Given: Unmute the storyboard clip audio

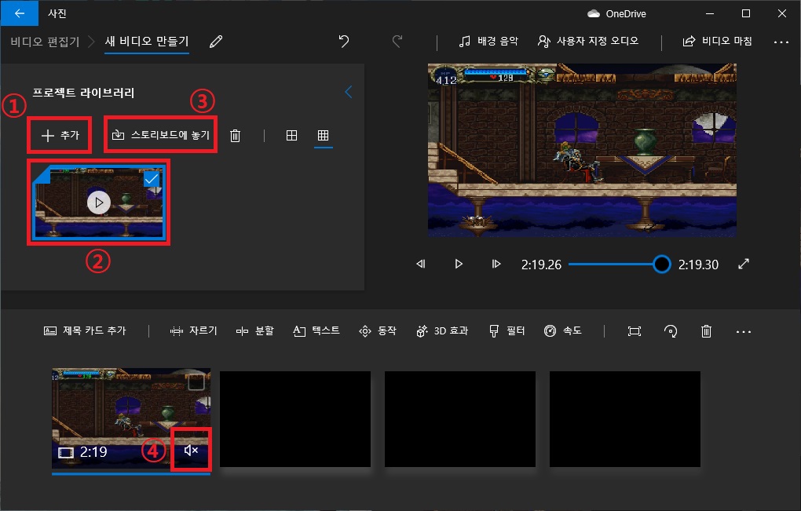Looking at the screenshot, I should [x=191, y=451].
